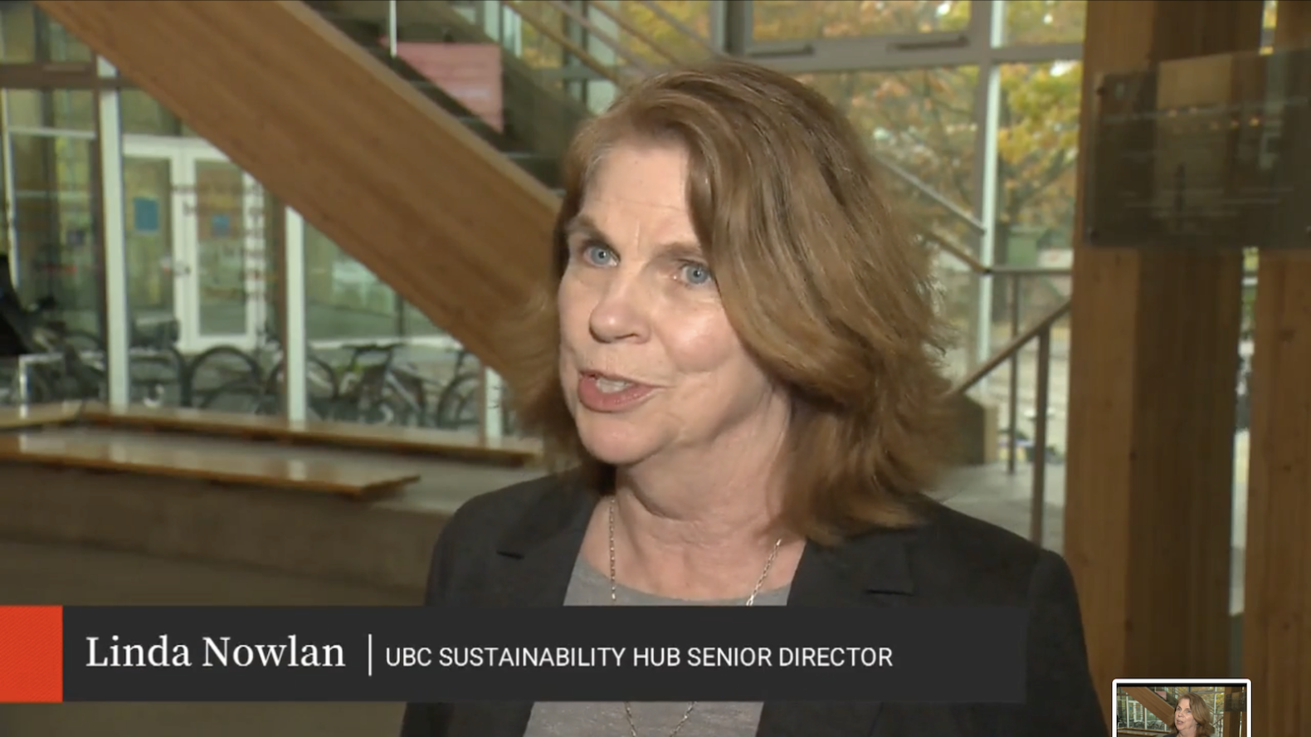Click the orange accent block on the caption bar
1311x737 pixels.
pos(31,654)
